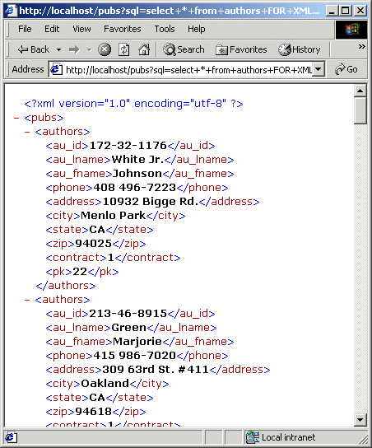Open the History pane
The width and height of the screenshot is (372, 448).
coord(300,49)
